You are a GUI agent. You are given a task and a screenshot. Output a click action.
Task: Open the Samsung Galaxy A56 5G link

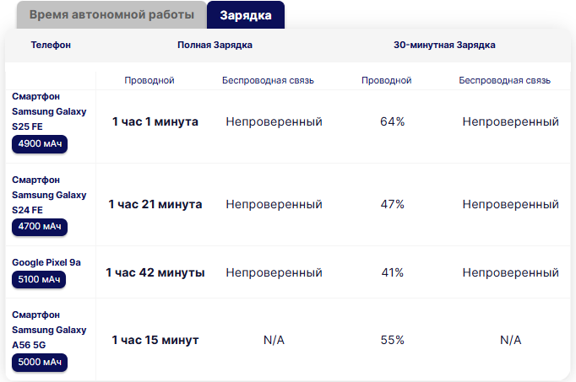click(49, 330)
